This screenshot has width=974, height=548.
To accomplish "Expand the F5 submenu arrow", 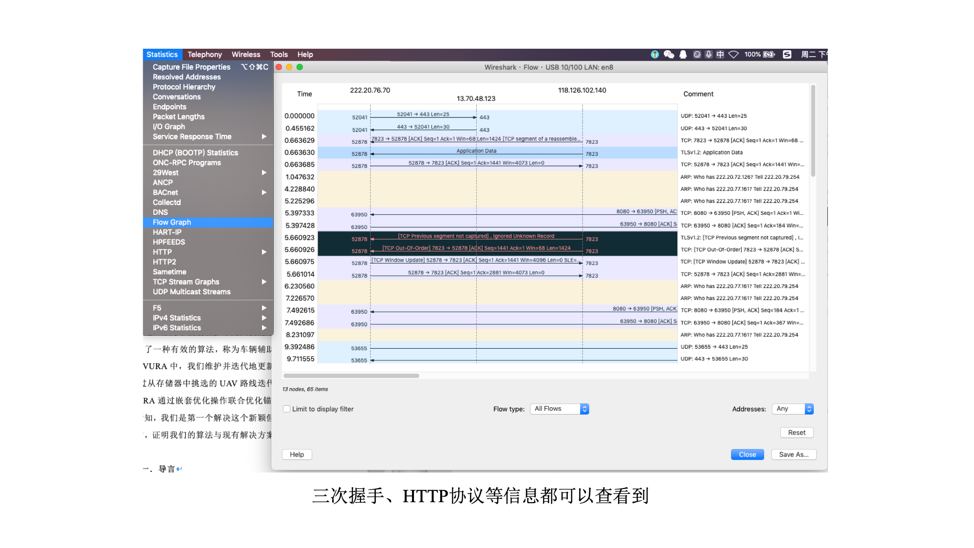I will click(x=264, y=308).
